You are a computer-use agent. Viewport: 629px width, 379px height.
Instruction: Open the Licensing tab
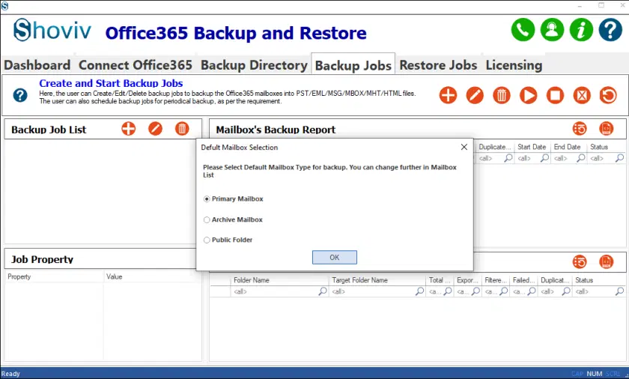(514, 65)
